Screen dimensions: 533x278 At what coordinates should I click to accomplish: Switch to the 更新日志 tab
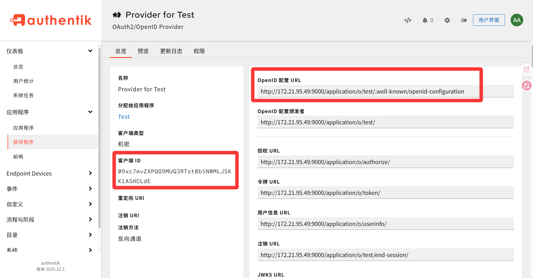point(171,51)
